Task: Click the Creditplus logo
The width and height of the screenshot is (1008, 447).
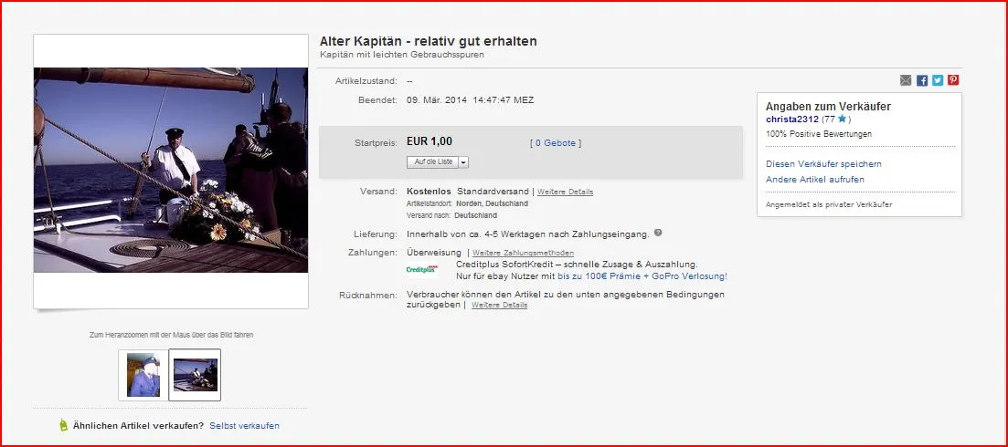Action: click(422, 270)
